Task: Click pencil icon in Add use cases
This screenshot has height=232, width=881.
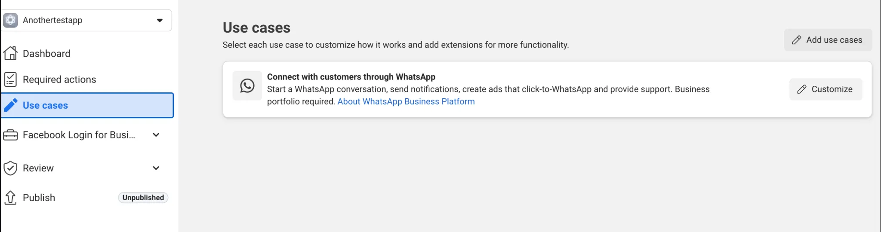Action: (x=797, y=40)
